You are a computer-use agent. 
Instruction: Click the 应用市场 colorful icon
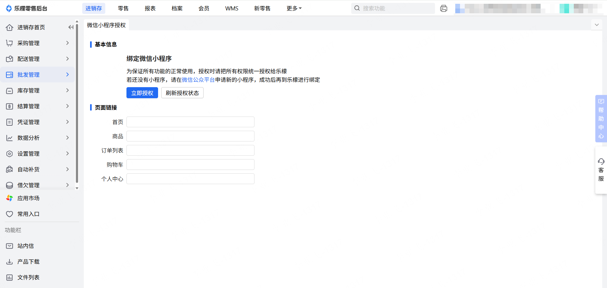click(x=9, y=198)
